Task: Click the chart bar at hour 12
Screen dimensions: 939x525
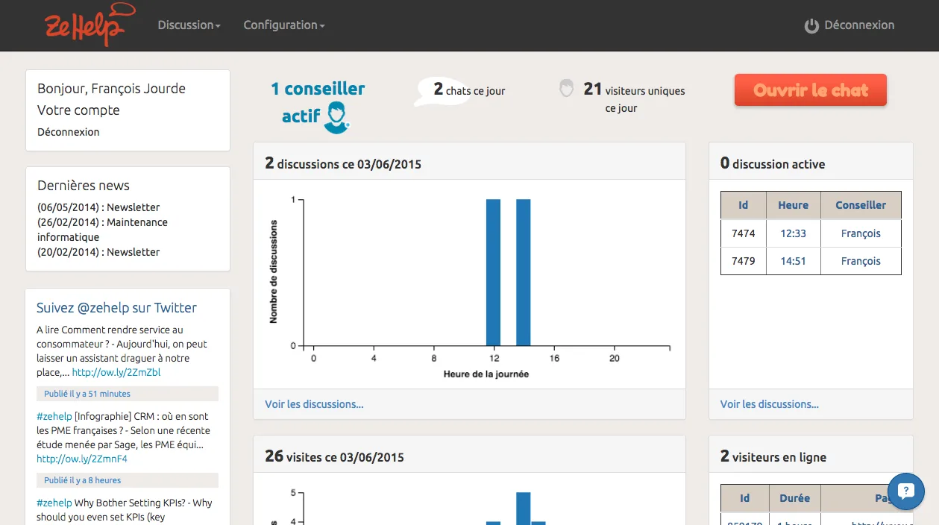Action: pos(493,272)
